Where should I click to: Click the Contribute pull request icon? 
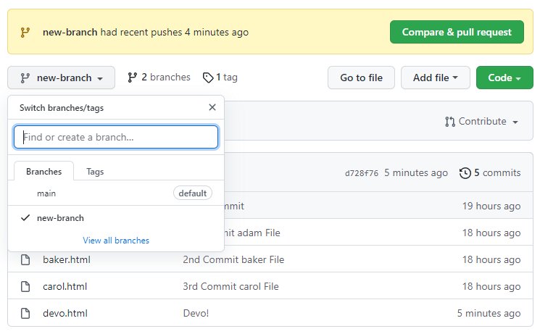coord(449,122)
